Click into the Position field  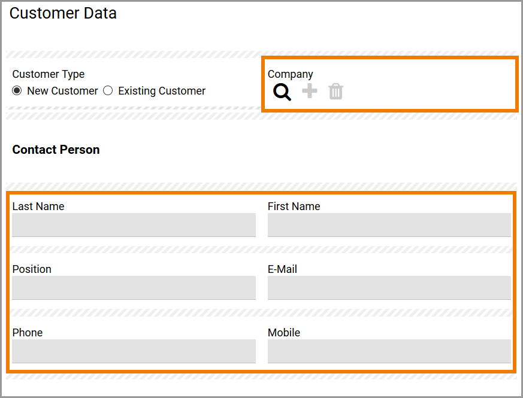coord(134,288)
